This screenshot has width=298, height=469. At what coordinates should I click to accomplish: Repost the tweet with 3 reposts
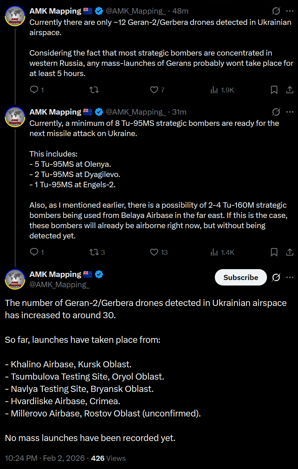click(94, 252)
